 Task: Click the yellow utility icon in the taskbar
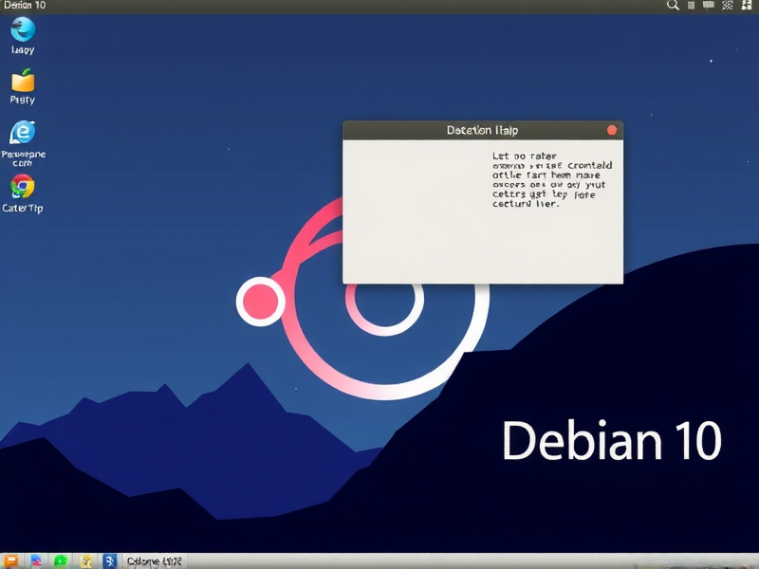(x=85, y=560)
